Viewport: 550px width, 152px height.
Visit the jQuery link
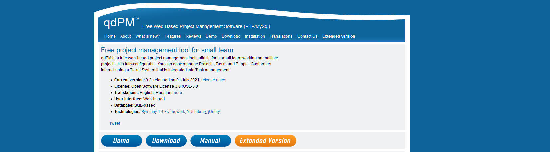214,112
